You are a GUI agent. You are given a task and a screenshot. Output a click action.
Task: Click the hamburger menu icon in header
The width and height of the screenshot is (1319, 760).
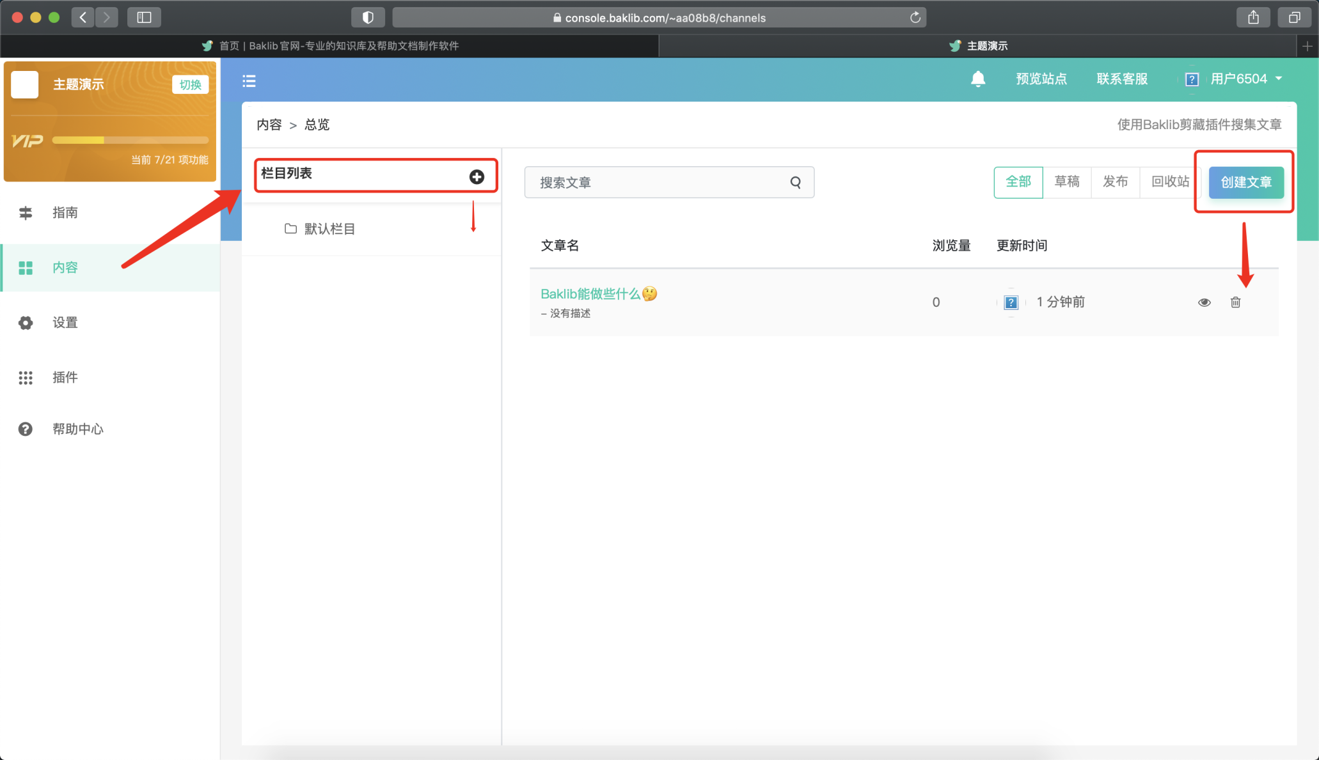tap(249, 81)
